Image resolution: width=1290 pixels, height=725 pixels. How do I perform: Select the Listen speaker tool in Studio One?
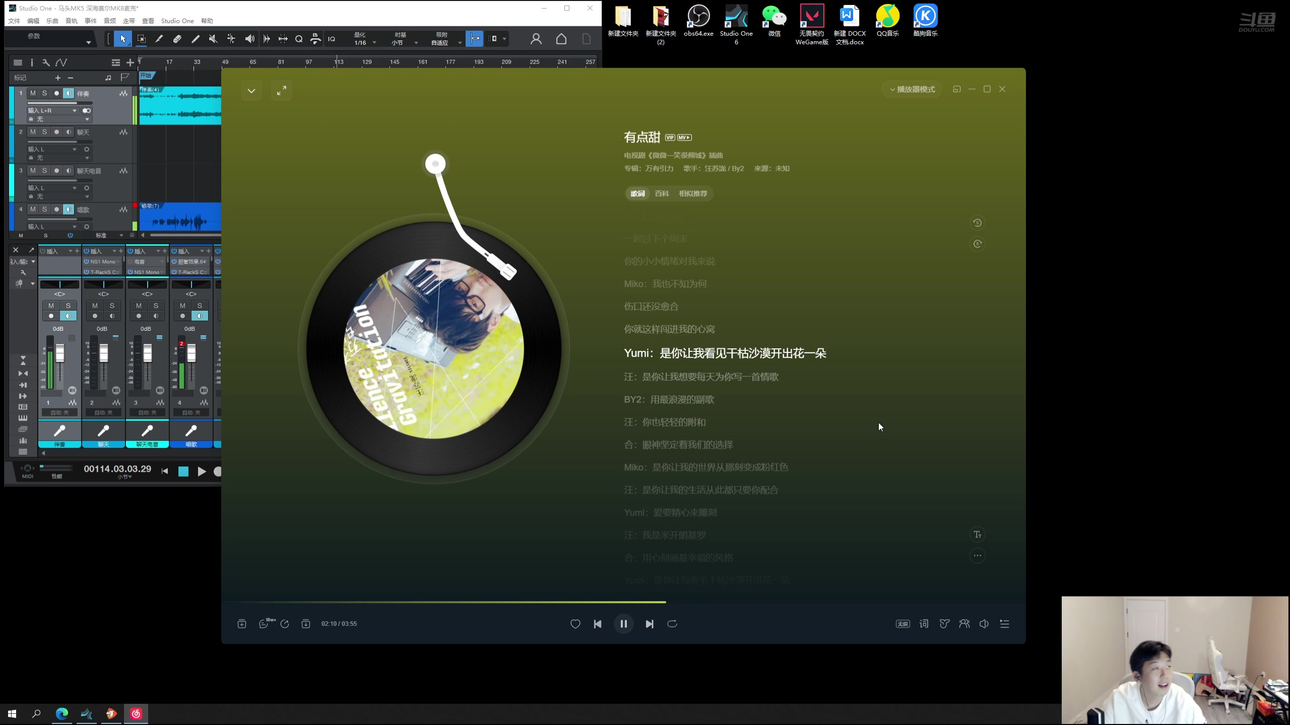click(x=249, y=39)
